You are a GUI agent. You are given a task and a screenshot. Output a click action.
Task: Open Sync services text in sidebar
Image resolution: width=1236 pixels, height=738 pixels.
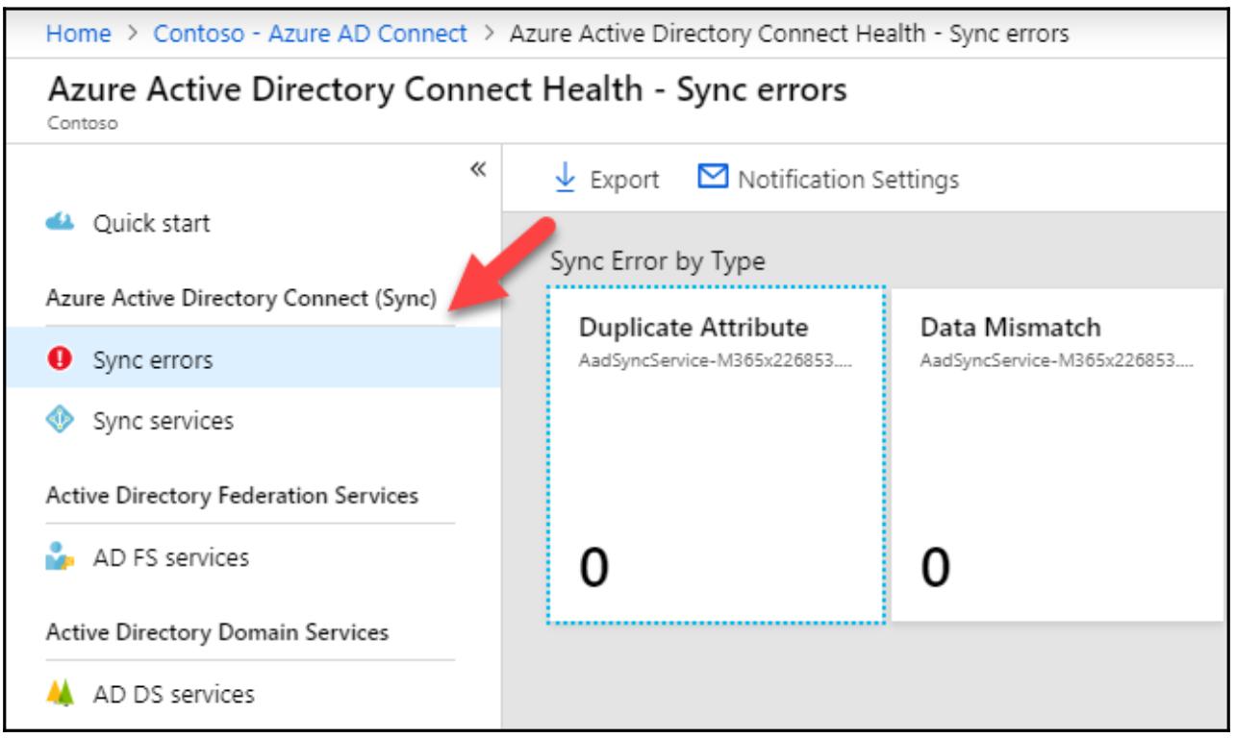pos(163,422)
